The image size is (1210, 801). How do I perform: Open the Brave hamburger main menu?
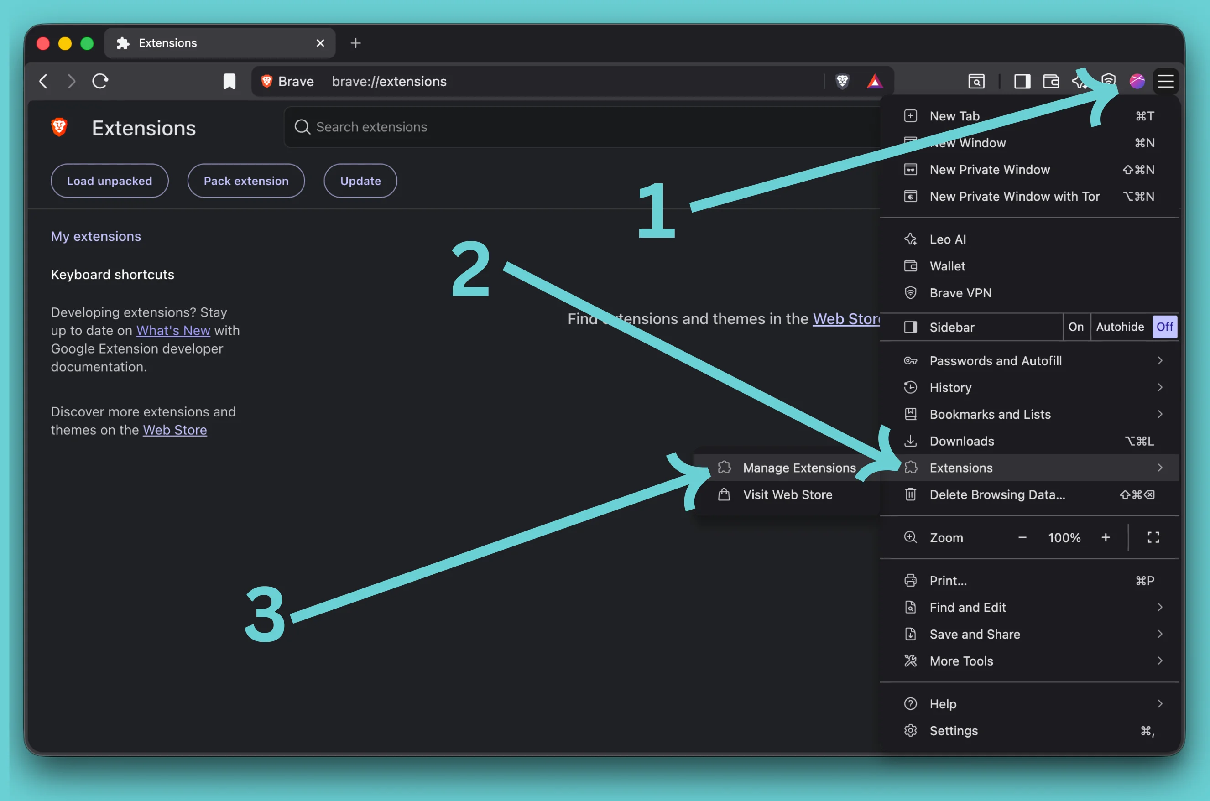point(1166,81)
